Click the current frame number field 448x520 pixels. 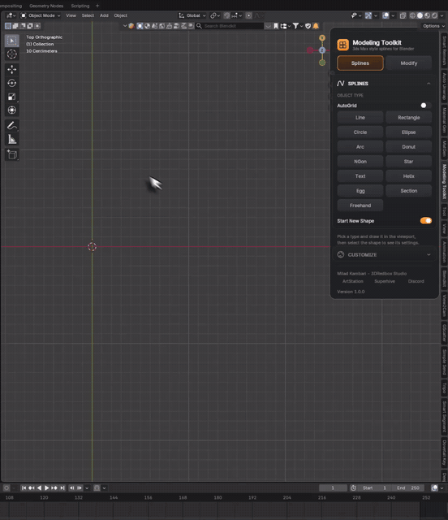coord(333,487)
